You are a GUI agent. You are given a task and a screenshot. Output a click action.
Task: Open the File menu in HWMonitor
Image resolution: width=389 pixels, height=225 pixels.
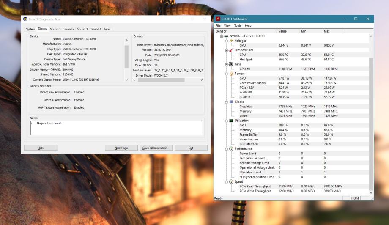coord(218,25)
